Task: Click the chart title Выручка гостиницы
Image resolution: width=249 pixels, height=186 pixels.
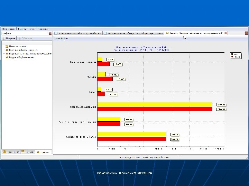Action: [x=141, y=47]
